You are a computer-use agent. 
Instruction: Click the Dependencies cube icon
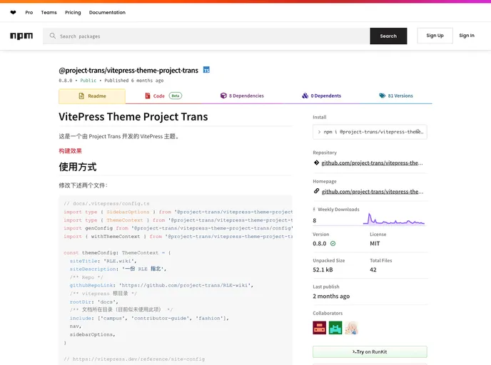tap(223, 96)
